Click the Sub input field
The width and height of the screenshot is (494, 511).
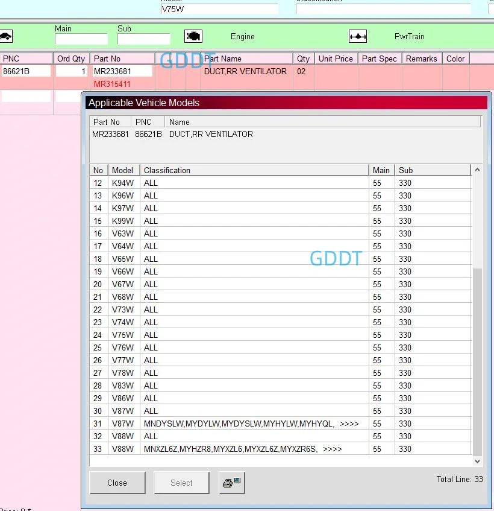click(x=144, y=39)
